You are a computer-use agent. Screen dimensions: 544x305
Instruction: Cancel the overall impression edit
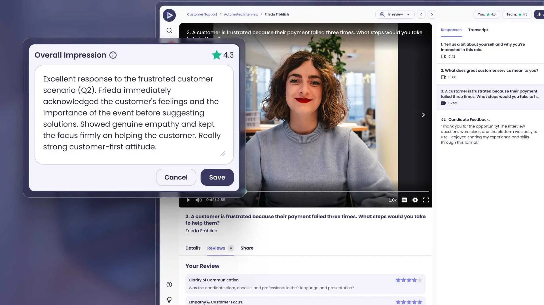[x=176, y=177]
